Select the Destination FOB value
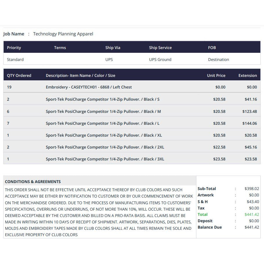The height and width of the screenshot is (264, 264). click(218, 59)
